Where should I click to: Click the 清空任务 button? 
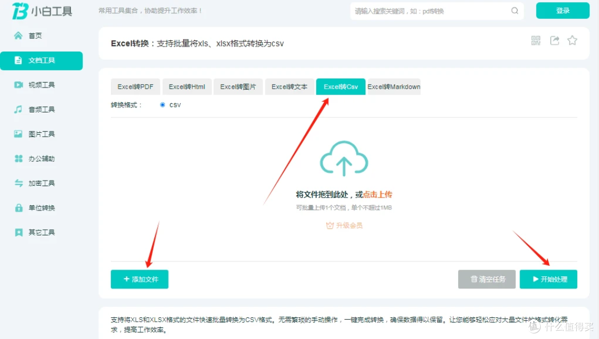tap(487, 279)
